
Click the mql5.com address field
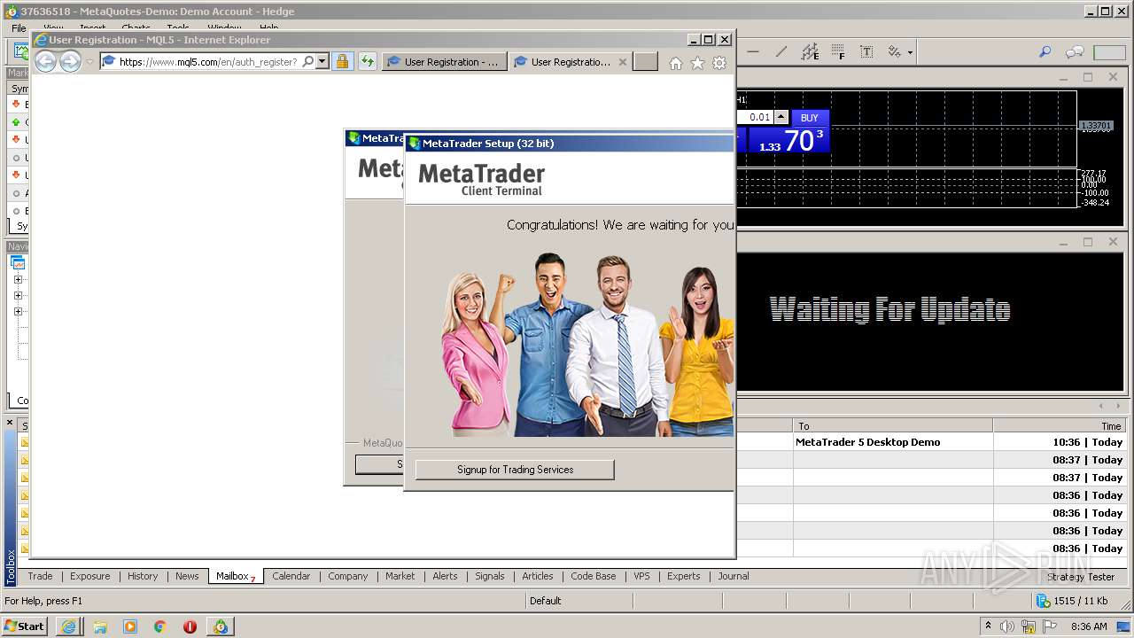click(208, 62)
